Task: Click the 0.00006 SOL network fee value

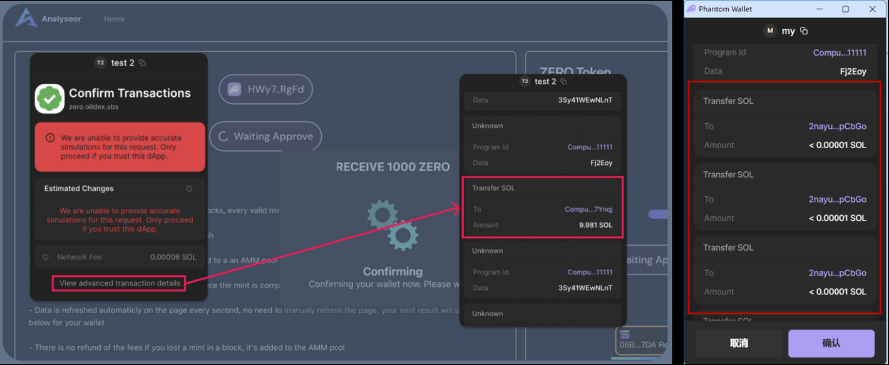Action: coord(173,257)
